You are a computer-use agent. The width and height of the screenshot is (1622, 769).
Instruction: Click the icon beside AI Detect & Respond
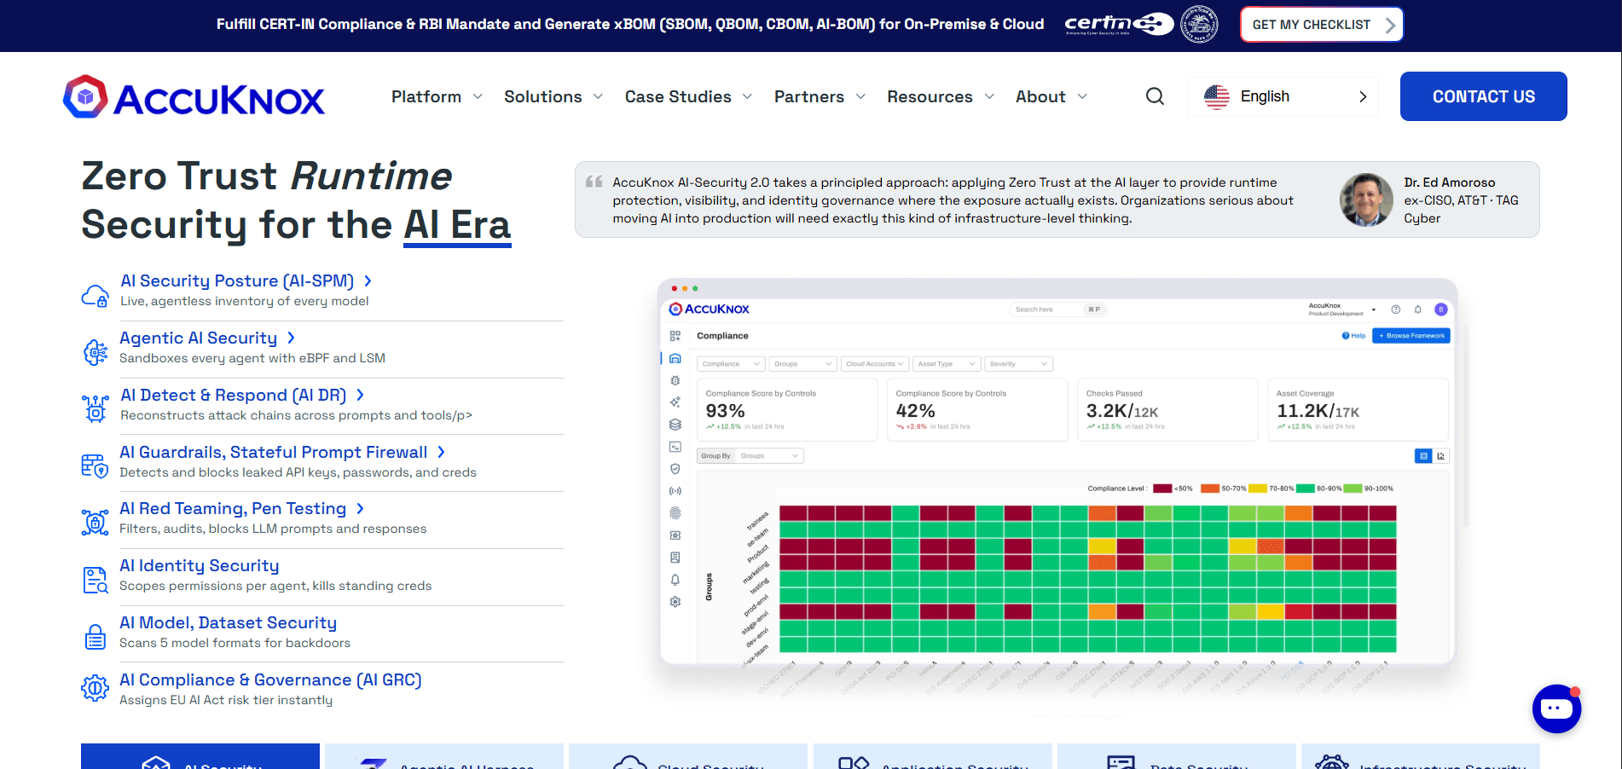[x=95, y=408]
